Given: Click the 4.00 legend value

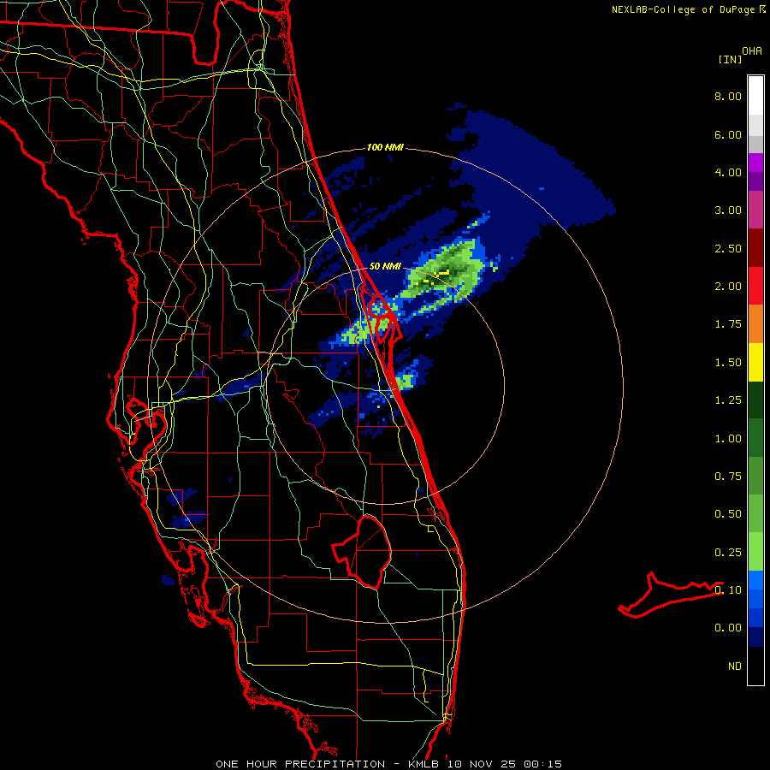Looking at the screenshot, I should click(x=728, y=172).
